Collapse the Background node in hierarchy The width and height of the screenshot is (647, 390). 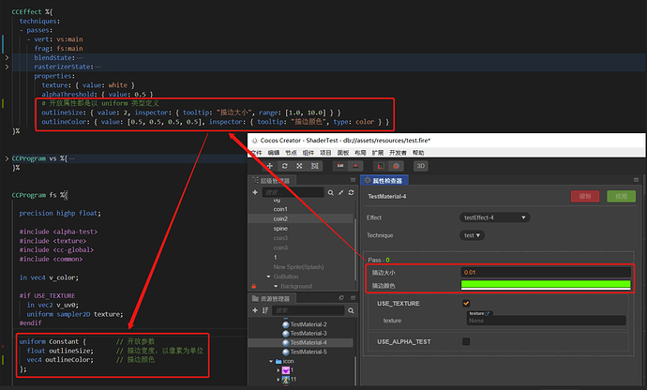(276, 286)
